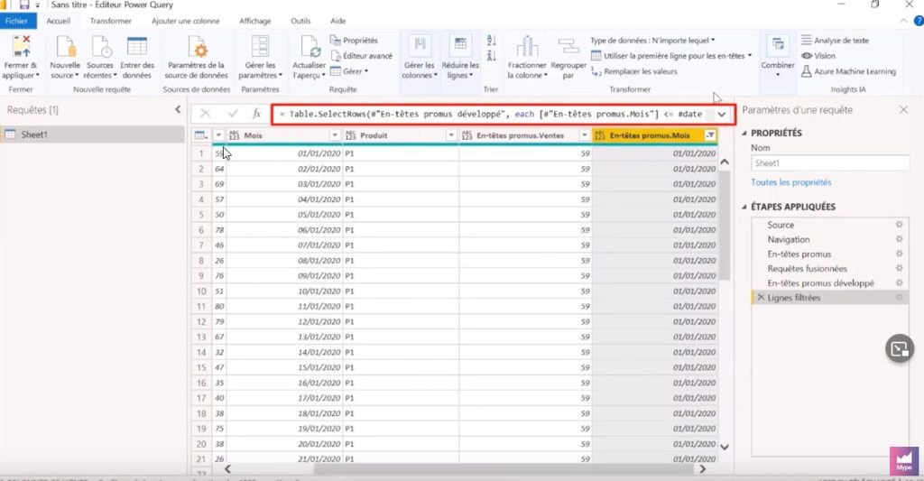
Task: Switch to the Outils tab
Action: pyautogui.click(x=300, y=21)
